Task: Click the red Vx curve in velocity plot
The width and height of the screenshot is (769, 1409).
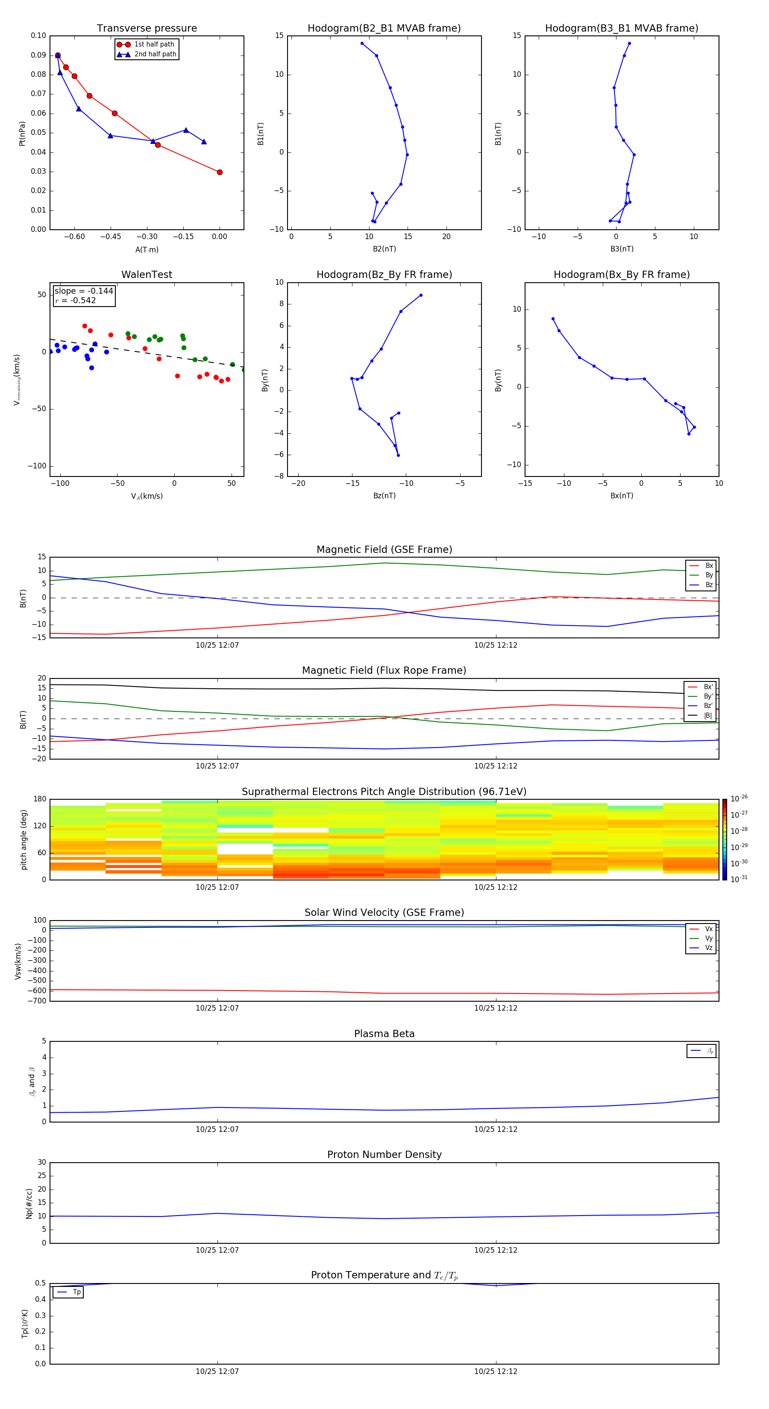Action: coord(384,993)
